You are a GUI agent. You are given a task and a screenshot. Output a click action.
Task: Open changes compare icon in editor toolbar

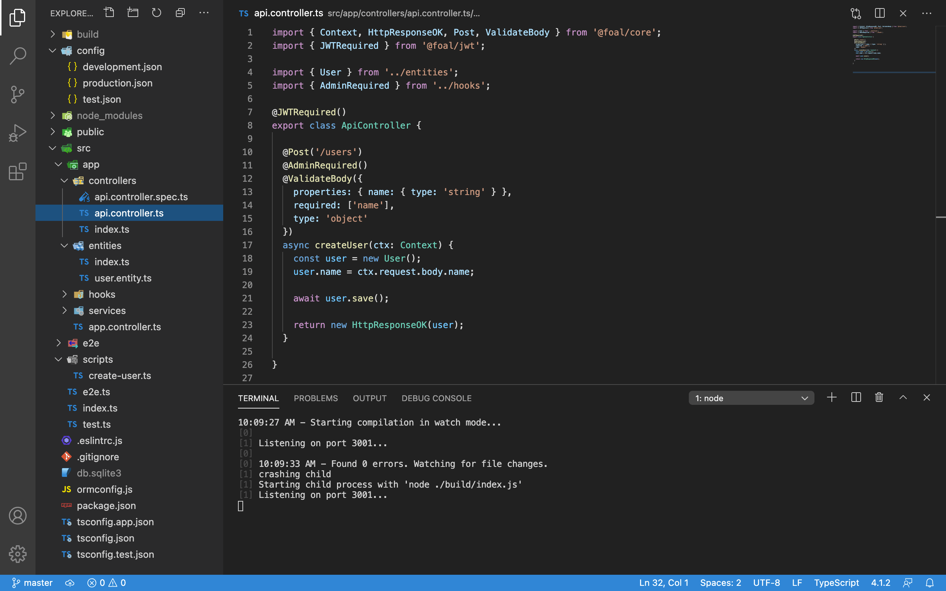click(x=856, y=13)
